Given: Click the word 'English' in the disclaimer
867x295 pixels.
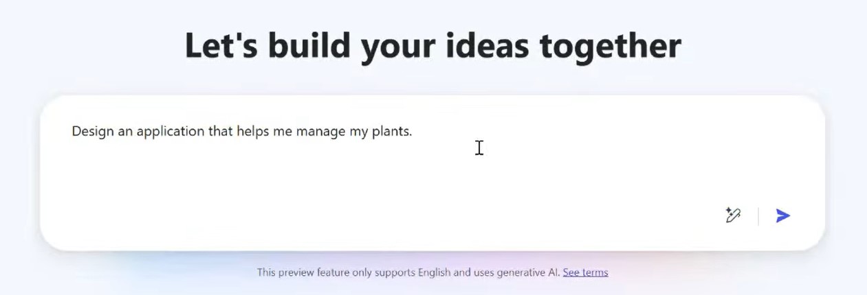Looking at the screenshot, I should pos(436,272).
